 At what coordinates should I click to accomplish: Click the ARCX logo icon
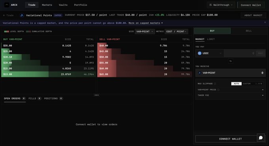(7, 5)
